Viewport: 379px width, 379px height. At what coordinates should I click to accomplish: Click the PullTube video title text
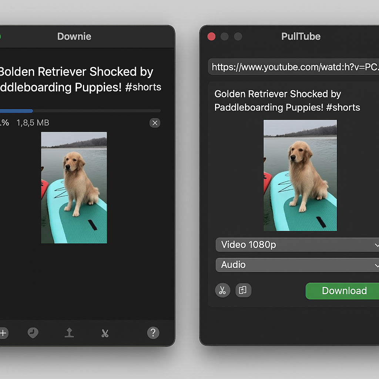coord(287,101)
